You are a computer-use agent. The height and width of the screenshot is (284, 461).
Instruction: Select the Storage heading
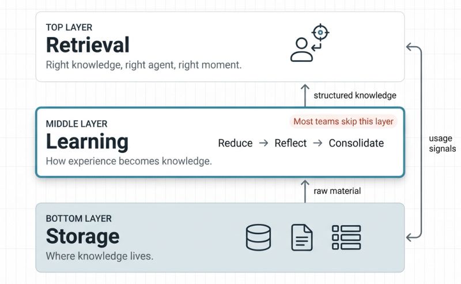(x=82, y=236)
